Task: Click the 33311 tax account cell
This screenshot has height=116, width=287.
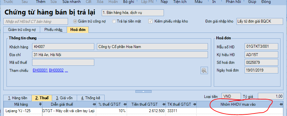Action: pyautogui.click(x=181, y=111)
